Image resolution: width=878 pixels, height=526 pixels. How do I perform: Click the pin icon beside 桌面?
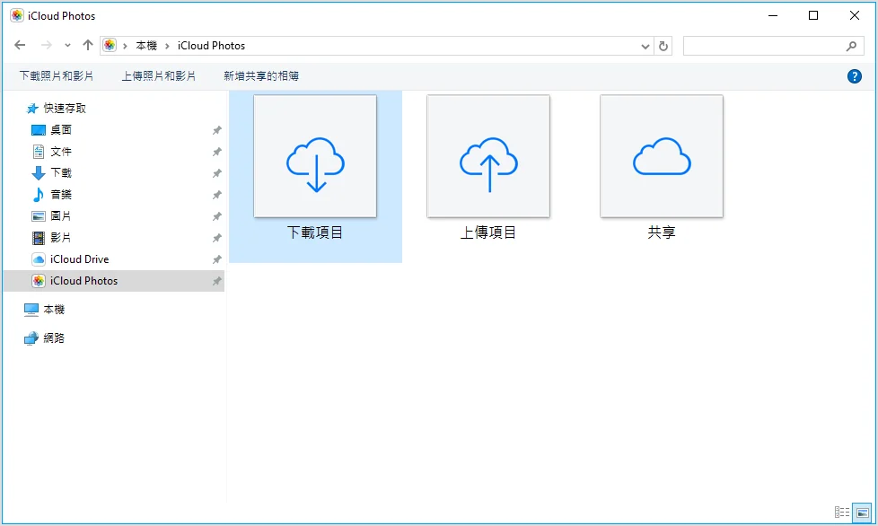coord(216,130)
